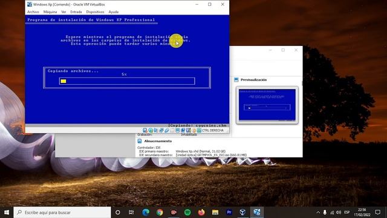
Task: Click the optical disk status icon
Action: (x=151, y=130)
